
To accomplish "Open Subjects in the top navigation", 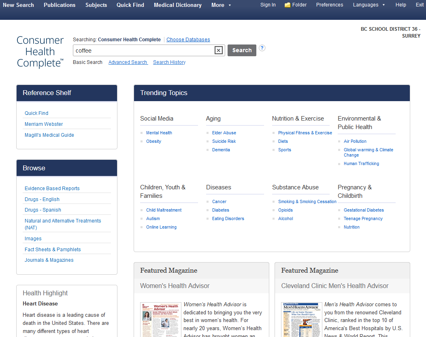I will coord(96,5).
